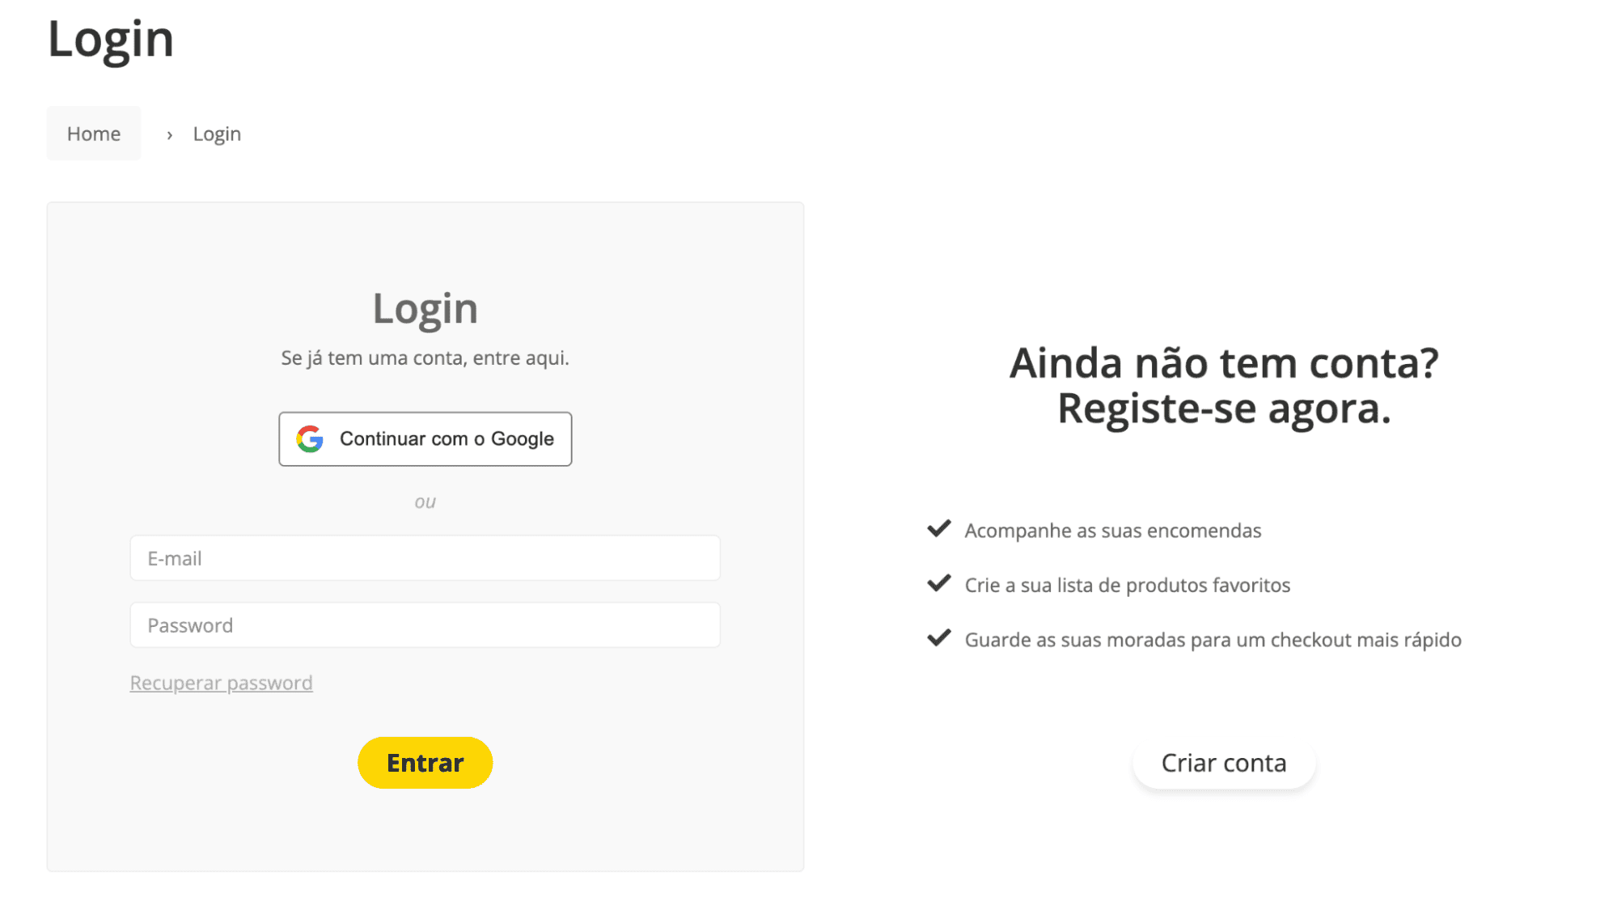Image resolution: width=1617 pixels, height=923 pixels.
Task: Click the first checkmark icon beside encomendas
Action: tap(938, 528)
